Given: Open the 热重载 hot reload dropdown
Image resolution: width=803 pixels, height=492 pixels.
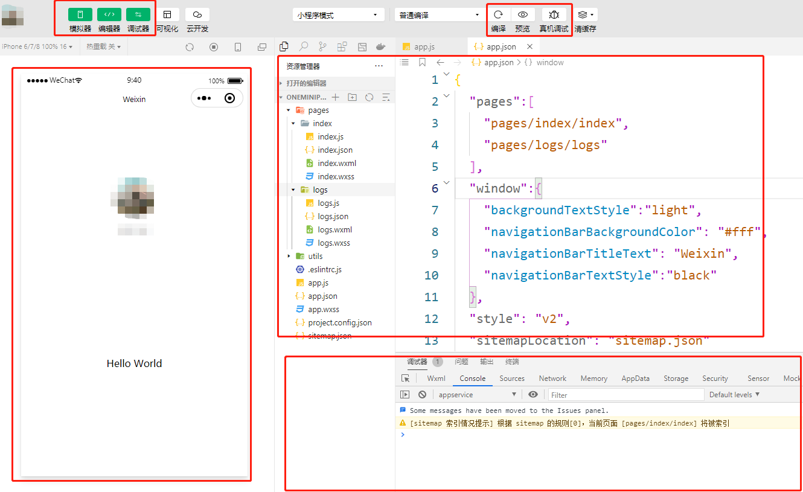Looking at the screenshot, I should (103, 46).
